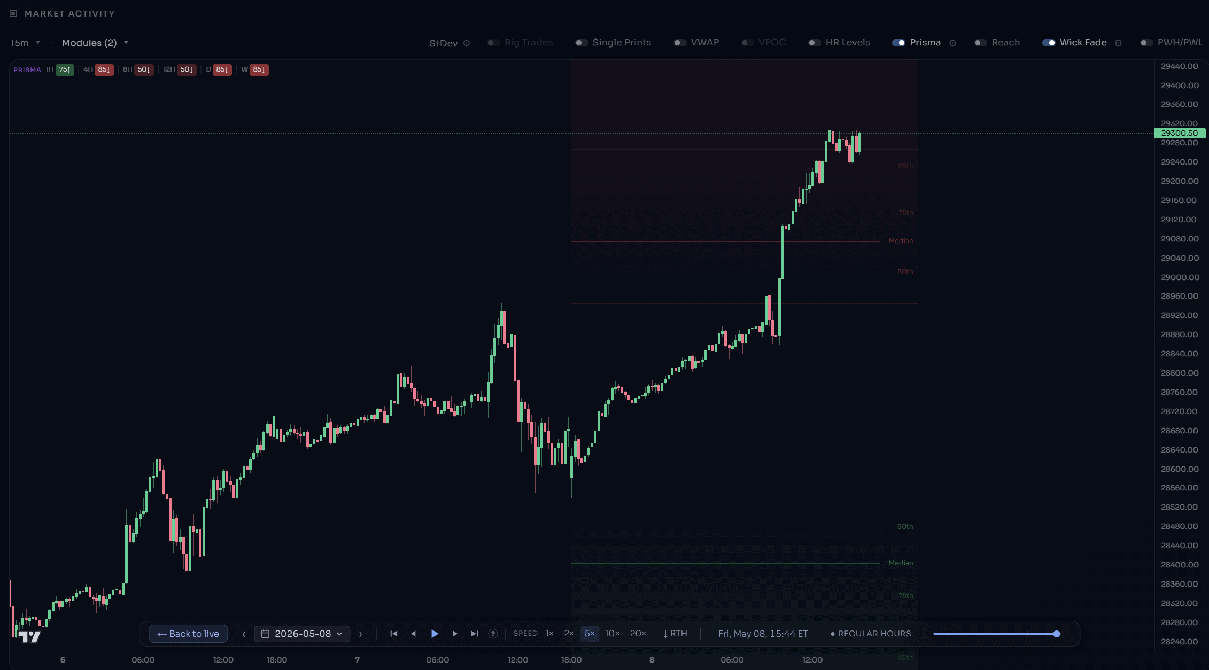Open the 2026-05-08 date picker
Viewport: 1209px width, 670px height.
pyautogui.click(x=302, y=634)
